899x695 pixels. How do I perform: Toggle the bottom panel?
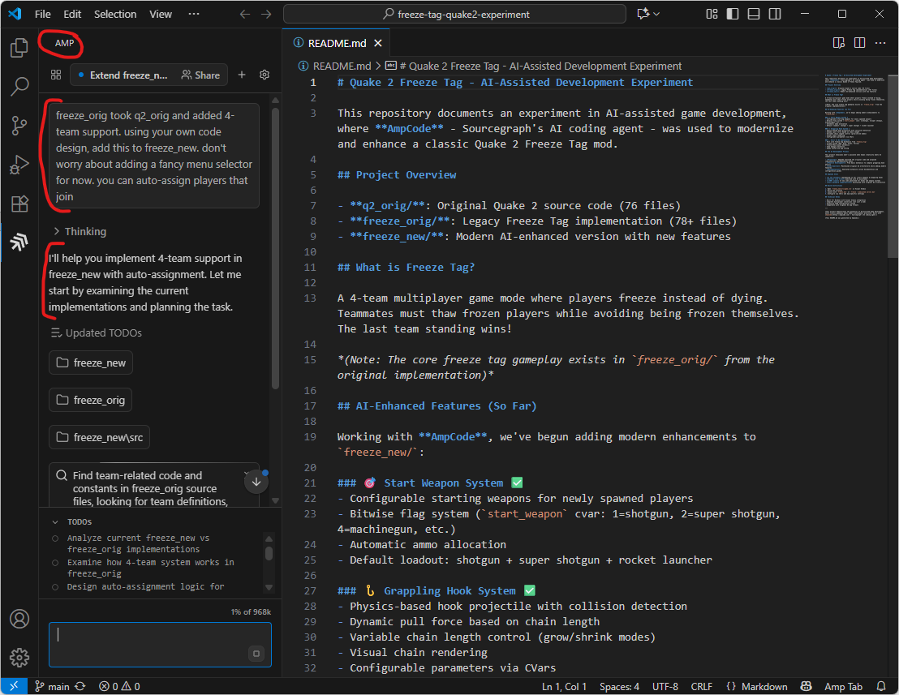(754, 14)
